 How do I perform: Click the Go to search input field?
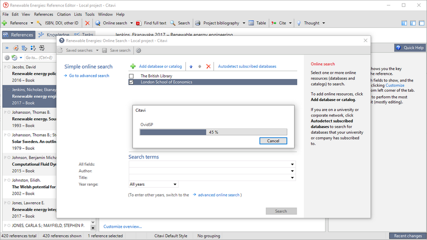tap(40, 57)
